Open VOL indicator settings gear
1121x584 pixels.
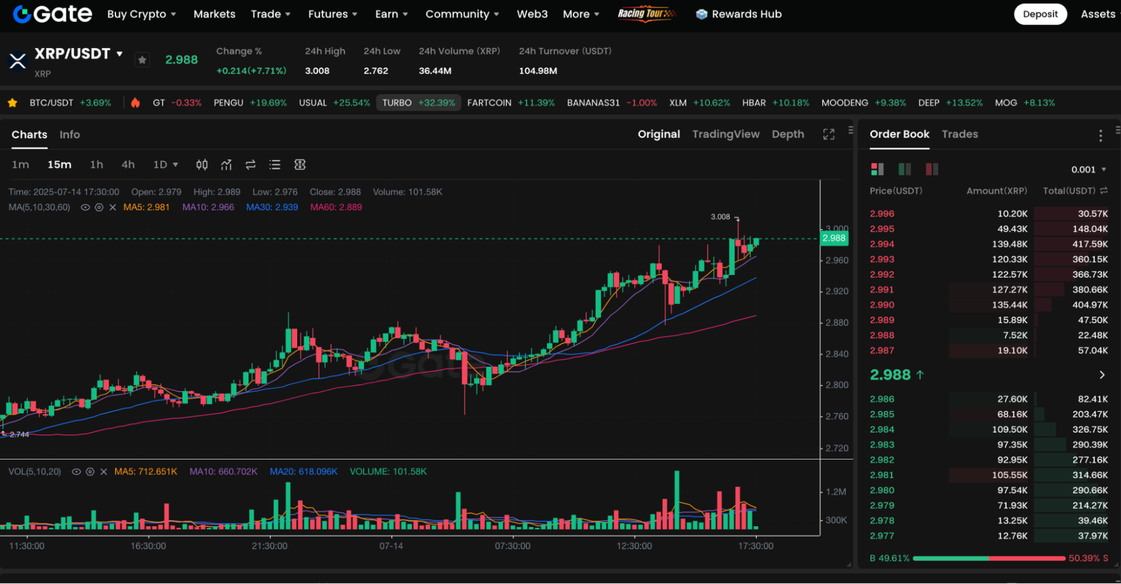pos(90,472)
